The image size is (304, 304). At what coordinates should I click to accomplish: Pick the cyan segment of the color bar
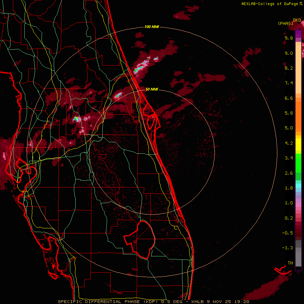298,186
